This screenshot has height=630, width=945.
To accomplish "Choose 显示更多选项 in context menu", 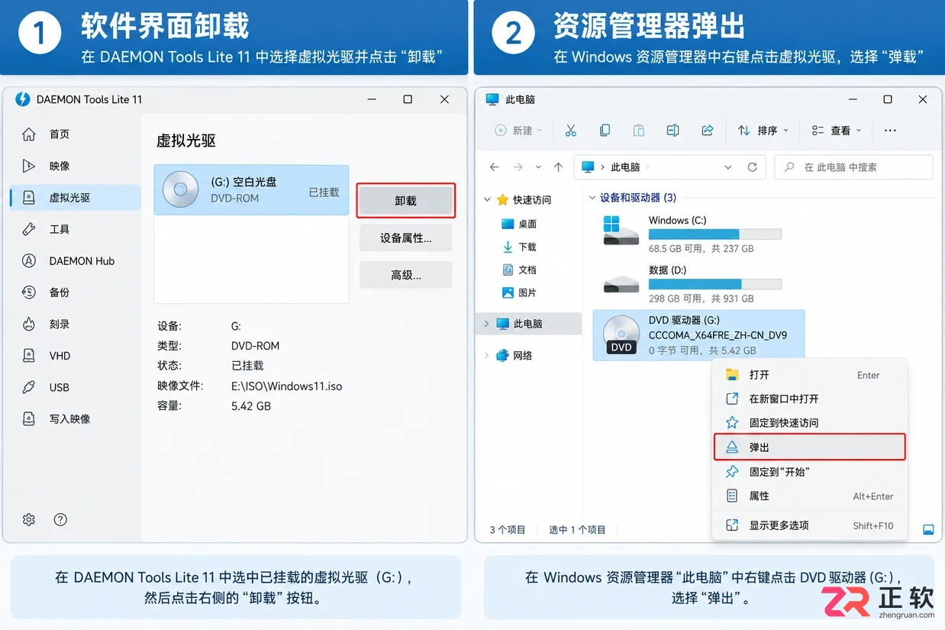I will [810, 525].
